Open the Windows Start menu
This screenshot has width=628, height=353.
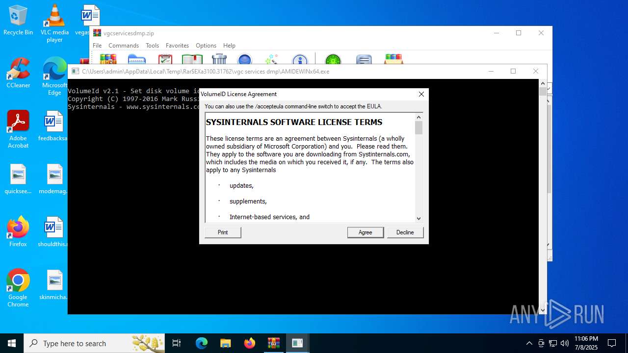(x=12, y=343)
